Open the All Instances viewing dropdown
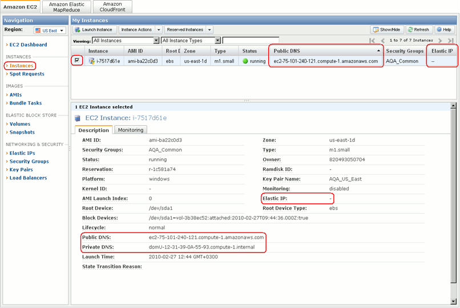 point(126,41)
